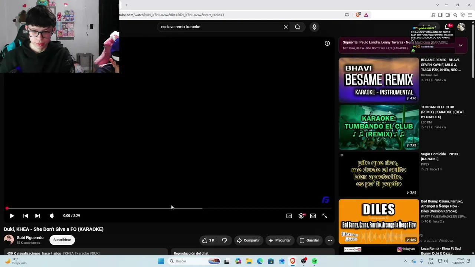
Task: Open the YouTube account avatar menu
Action: [461, 27]
